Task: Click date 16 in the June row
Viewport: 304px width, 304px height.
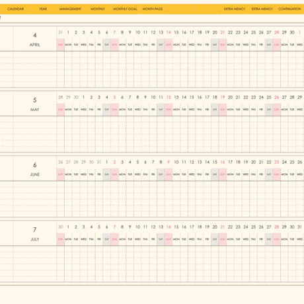Action: click(223, 162)
